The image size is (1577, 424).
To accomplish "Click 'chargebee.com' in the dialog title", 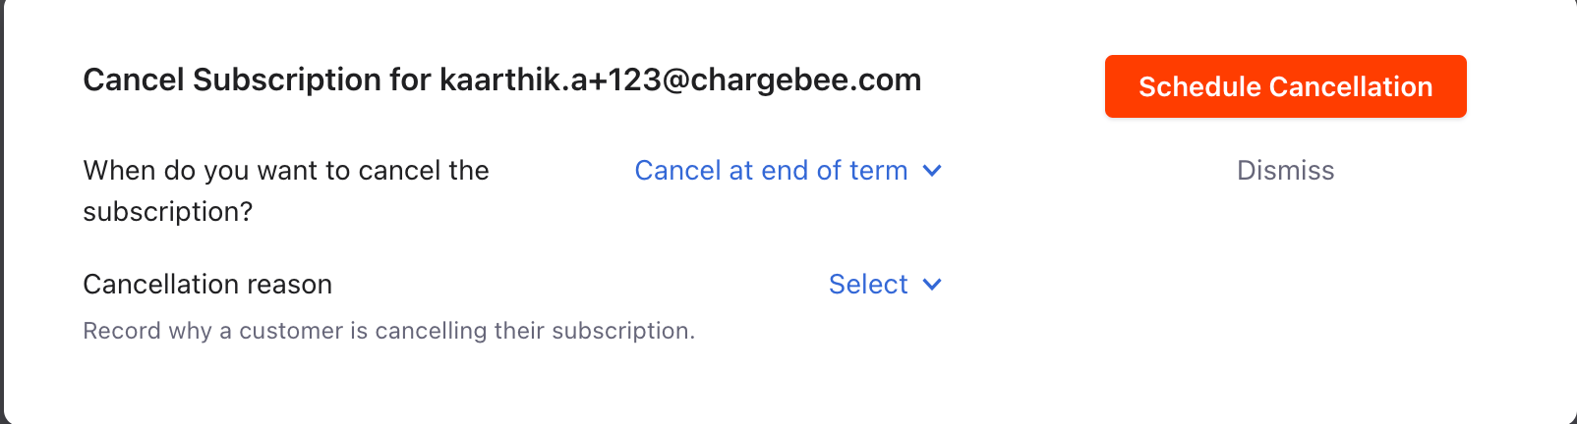I will pos(806,79).
